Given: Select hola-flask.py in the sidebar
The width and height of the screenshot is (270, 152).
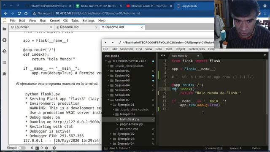Looking at the screenshot, I should 130,119.
